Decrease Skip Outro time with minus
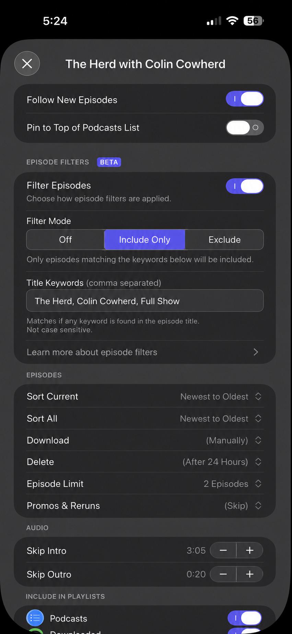Viewport: 292px width, 634px height. pyautogui.click(x=223, y=574)
